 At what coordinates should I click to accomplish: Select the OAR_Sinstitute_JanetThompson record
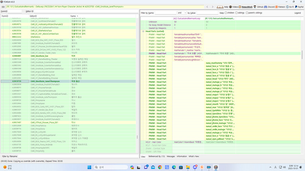tap(68, 81)
